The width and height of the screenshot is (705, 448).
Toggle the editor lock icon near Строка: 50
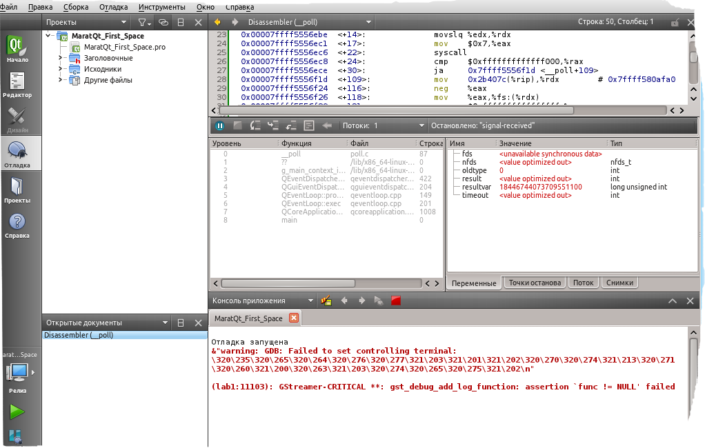(675, 23)
